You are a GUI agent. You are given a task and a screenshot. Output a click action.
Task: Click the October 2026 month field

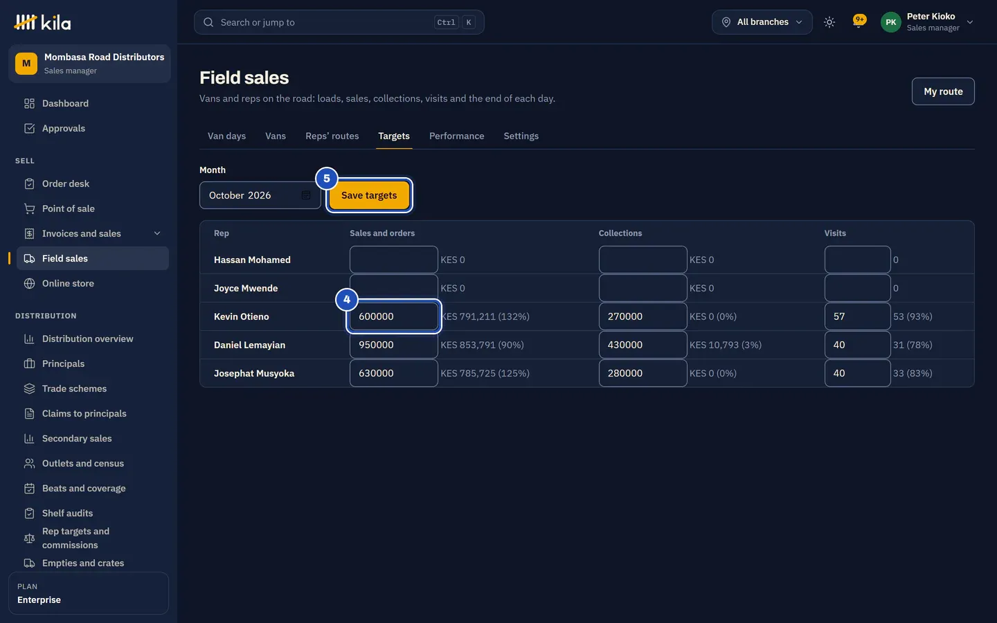pyautogui.click(x=260, y=195)
